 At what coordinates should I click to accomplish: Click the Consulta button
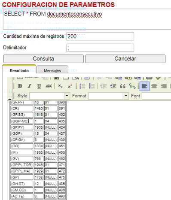pyautogui.click(x=43, y=59)
